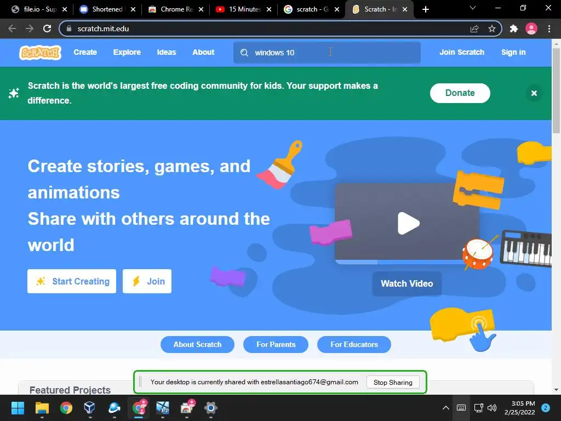Click the scrollbar down arrow
561x421 pixels.
tap(556, 390)
